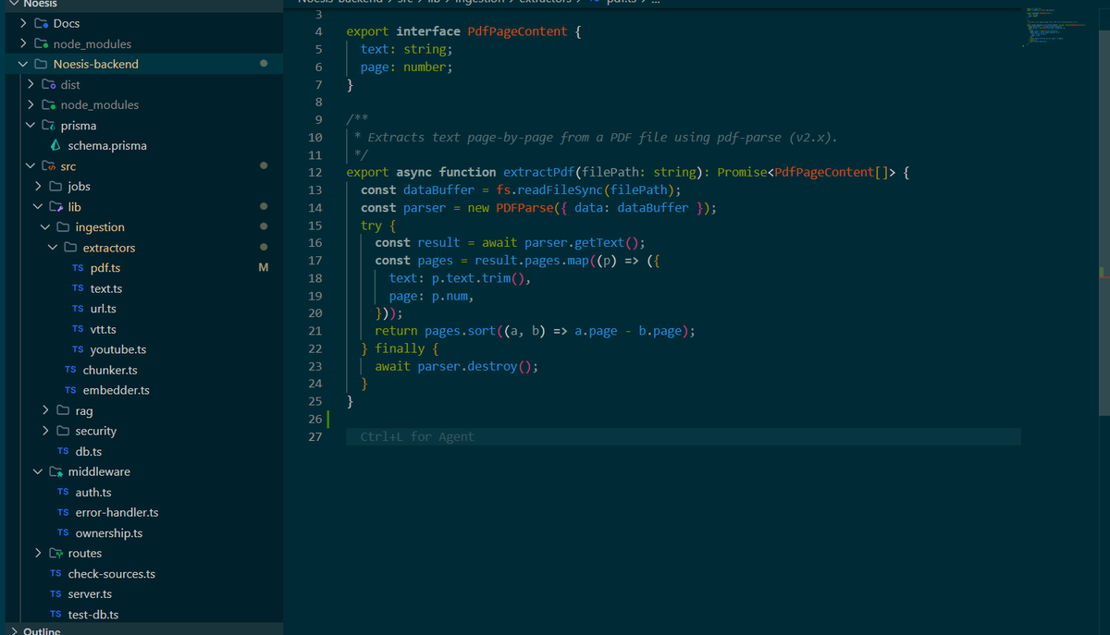Expand the routes folder chevron
Screen dimensions: 1110x635
38,553
